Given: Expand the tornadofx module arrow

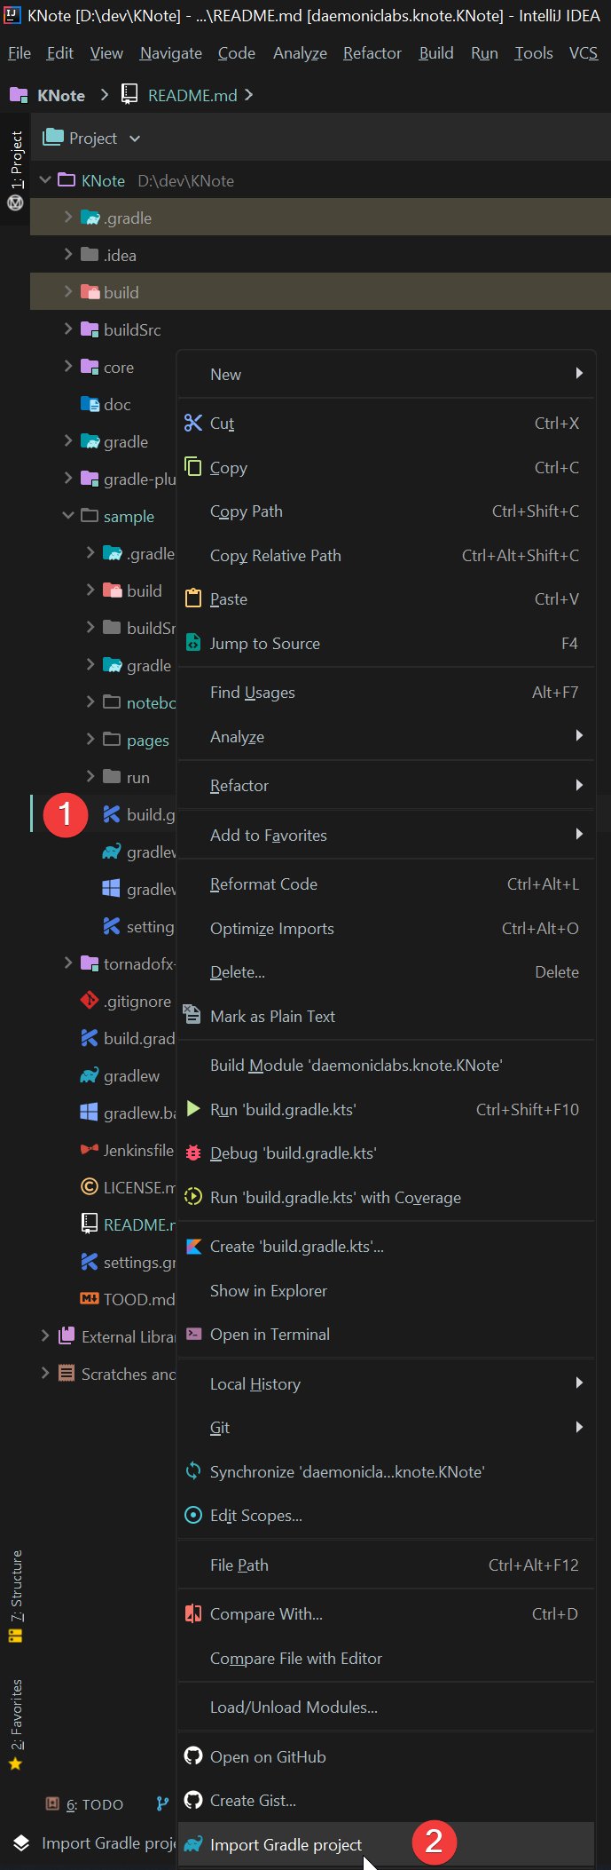Looking at the screenshot, I should point(68,963).
